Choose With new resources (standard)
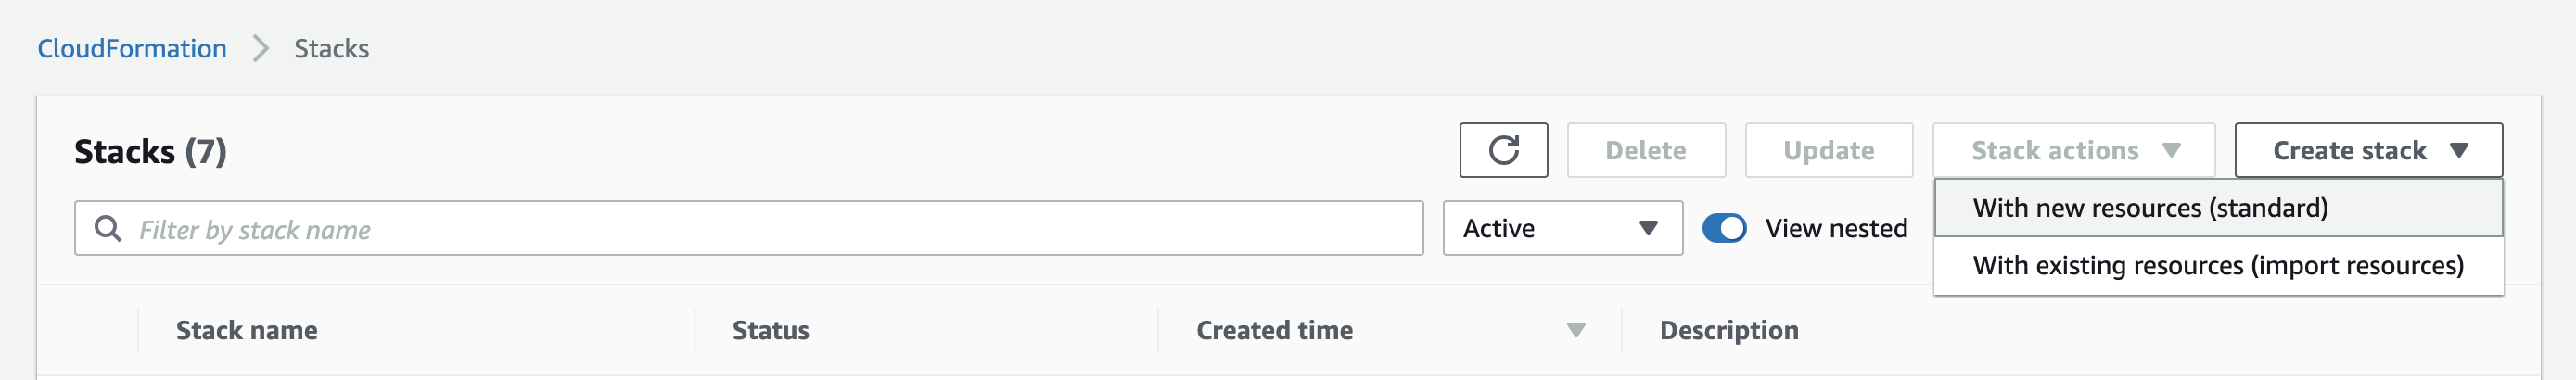The image size is (2576, 380). (x=2150, y=208)
